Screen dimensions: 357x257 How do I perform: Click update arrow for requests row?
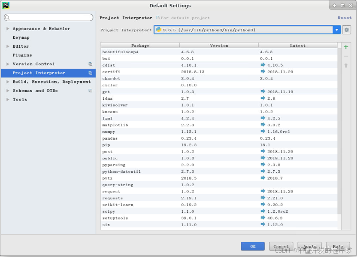click(x=263, y=198)
